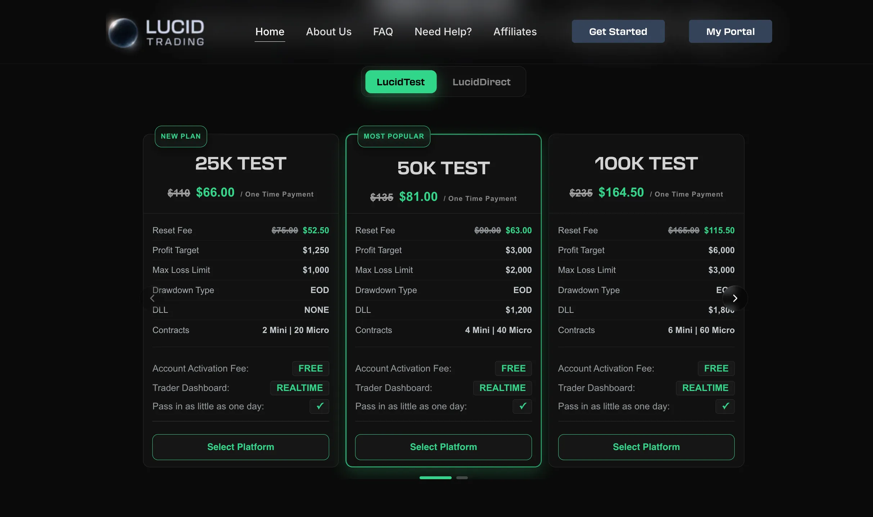The height and width of the screenshot is (517, 873).
Task: Select Platform for the 25K Test
Action: [241, 447]
